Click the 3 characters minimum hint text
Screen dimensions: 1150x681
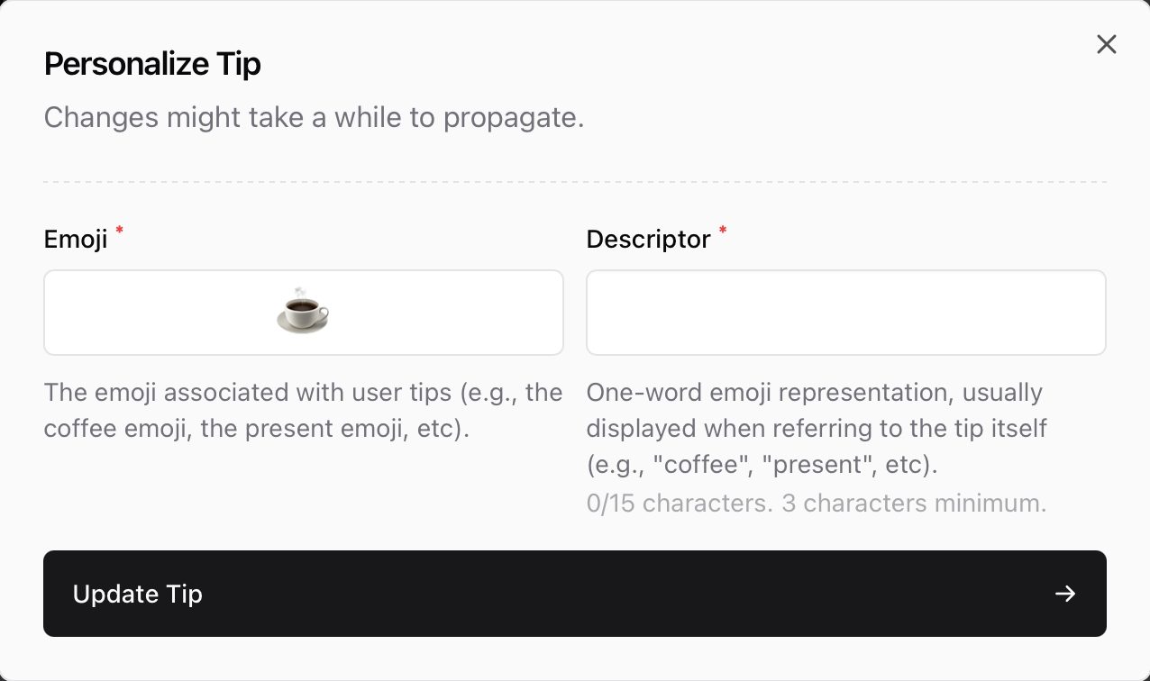tap(910, 503)
